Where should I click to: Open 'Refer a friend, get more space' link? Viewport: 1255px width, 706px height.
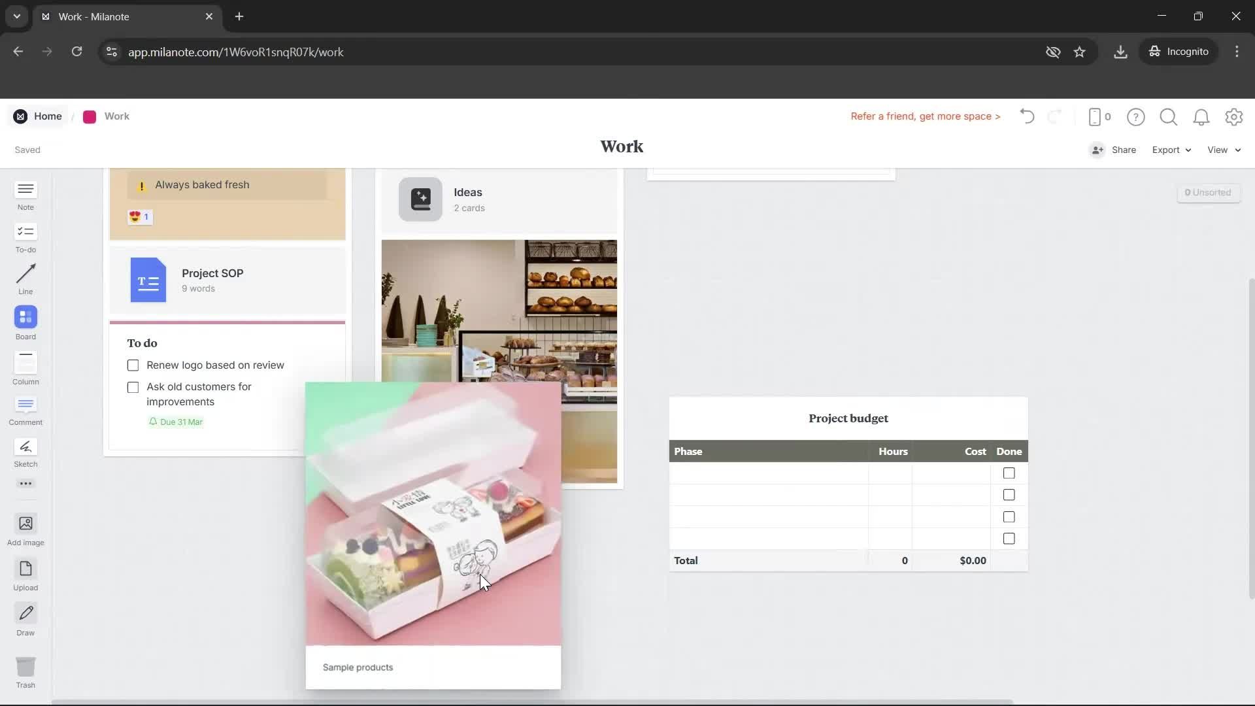[925, 116]
